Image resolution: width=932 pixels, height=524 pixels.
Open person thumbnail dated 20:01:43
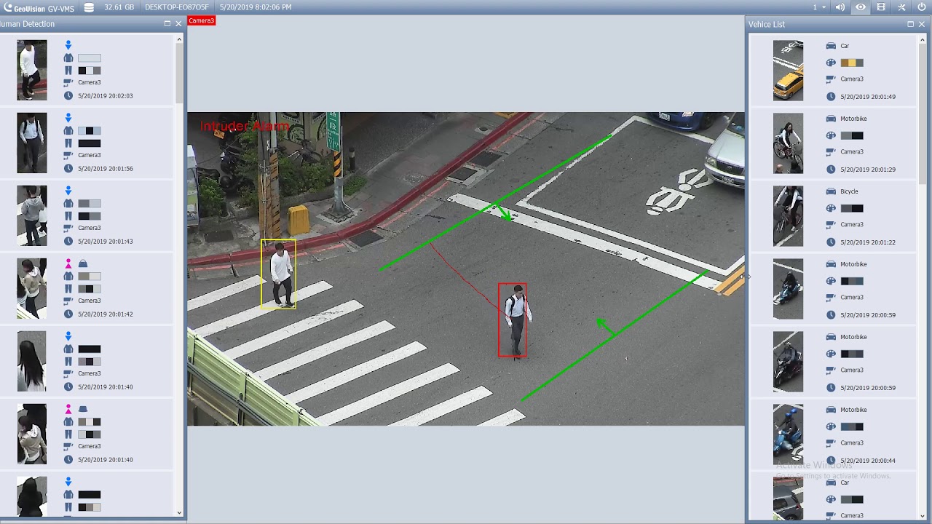click(x=32, y=215)
